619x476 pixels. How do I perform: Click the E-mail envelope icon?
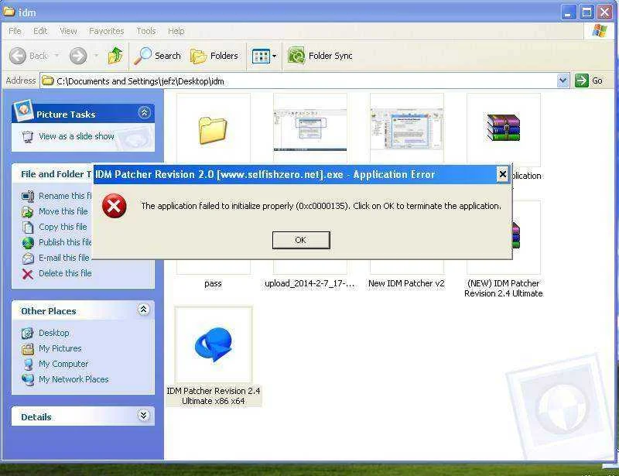28,259
